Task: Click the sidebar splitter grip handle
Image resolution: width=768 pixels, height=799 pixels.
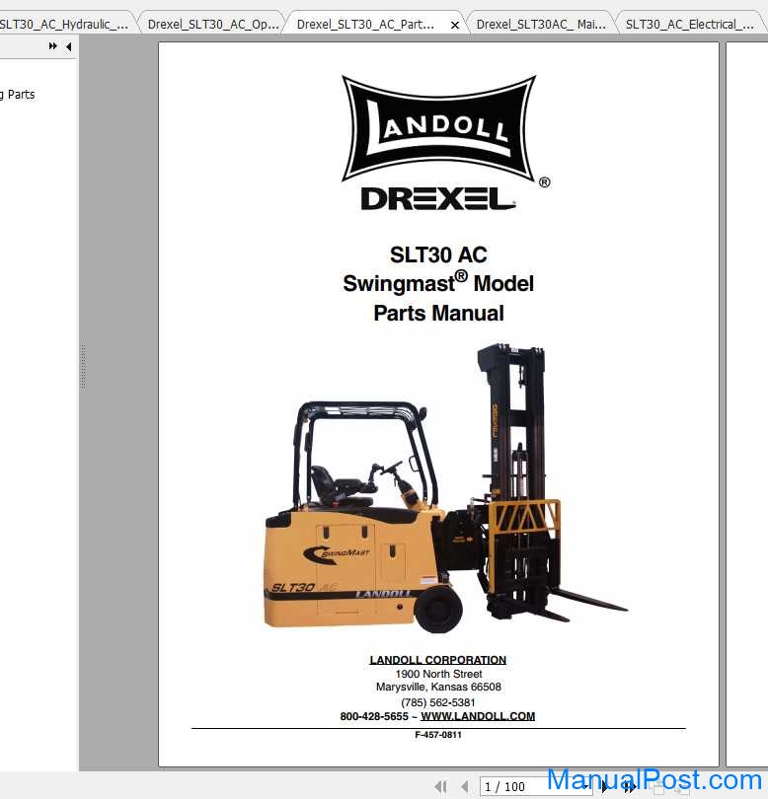Action: [x=83, y=367]
